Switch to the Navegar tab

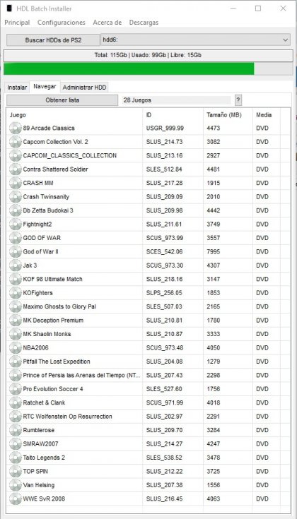45,87
